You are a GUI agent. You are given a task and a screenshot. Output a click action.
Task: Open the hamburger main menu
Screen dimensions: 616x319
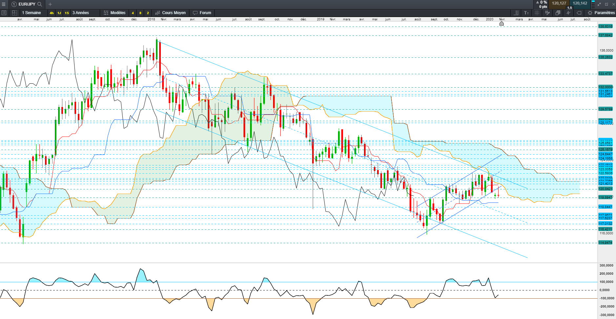4,4
